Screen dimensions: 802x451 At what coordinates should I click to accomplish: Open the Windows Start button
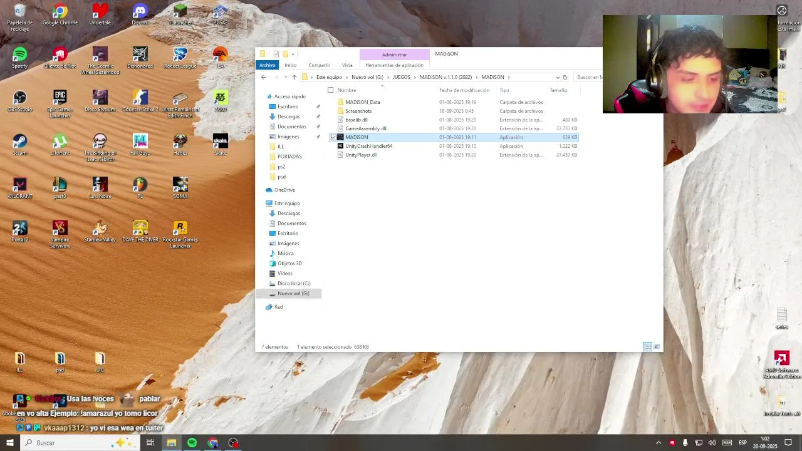10,443
